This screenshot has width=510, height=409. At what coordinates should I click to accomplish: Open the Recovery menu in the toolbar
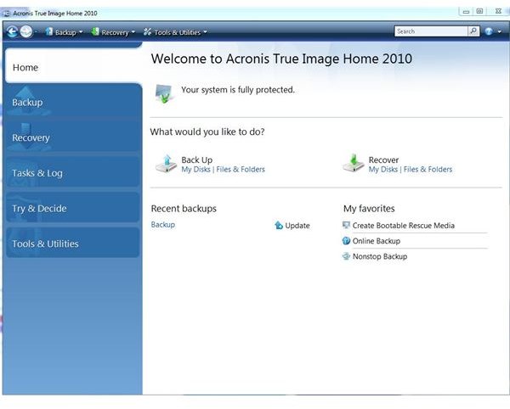(115, 32)
